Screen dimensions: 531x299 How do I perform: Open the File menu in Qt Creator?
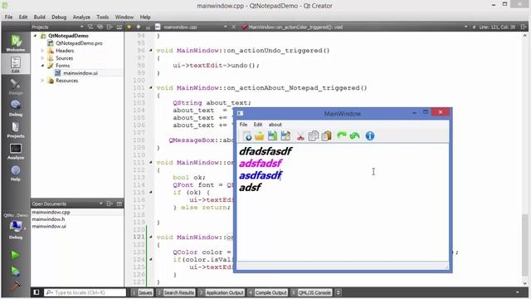[8, 17]
